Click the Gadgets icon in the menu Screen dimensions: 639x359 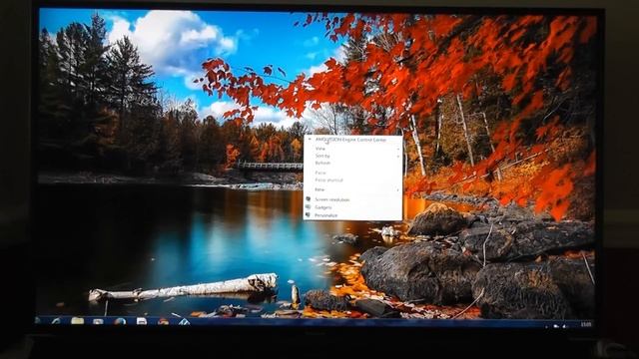[x=309, y=207]
